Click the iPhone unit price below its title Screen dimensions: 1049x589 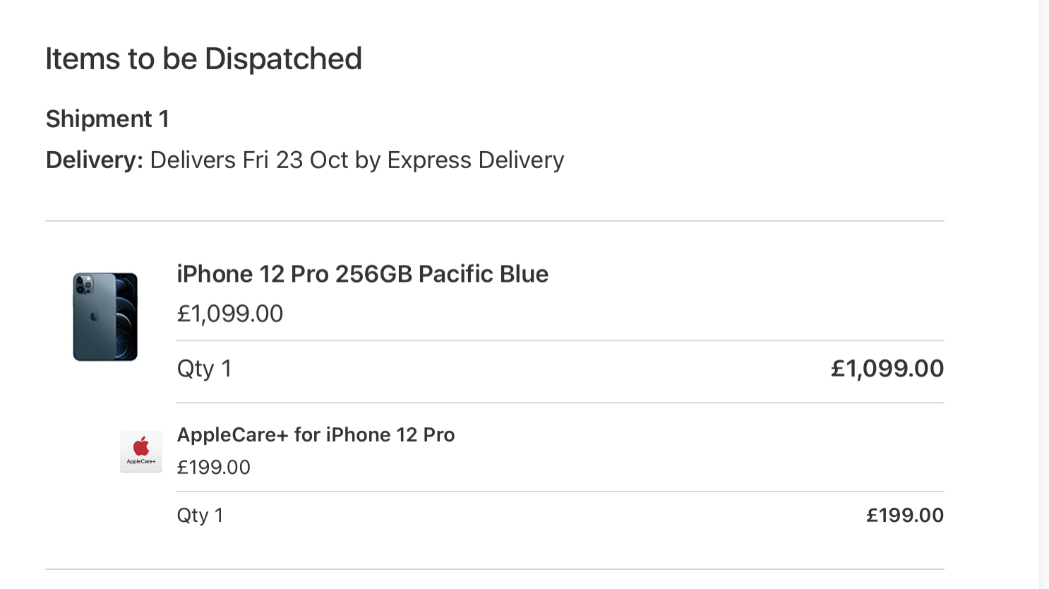pyautogui.click(x=229, y=314)
